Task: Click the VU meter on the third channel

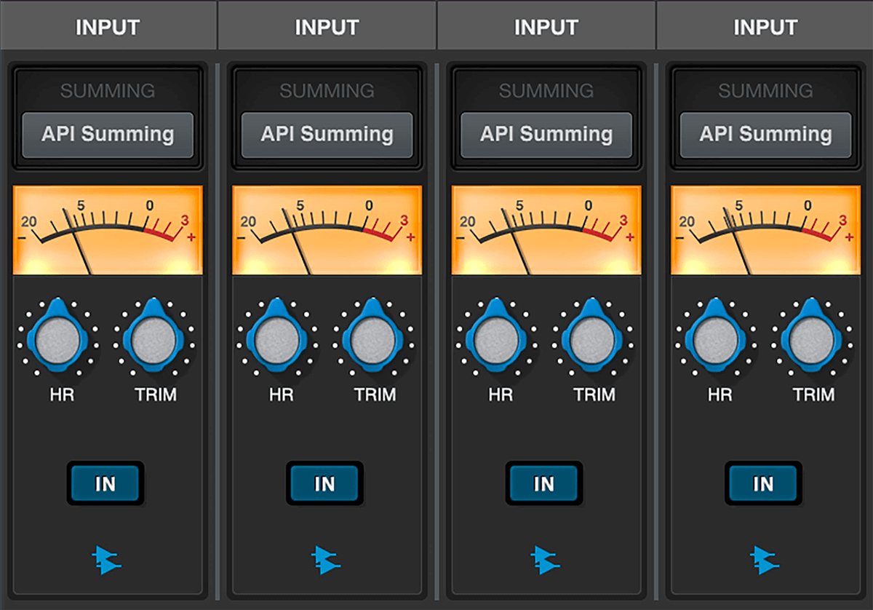Action: [546, 230]
